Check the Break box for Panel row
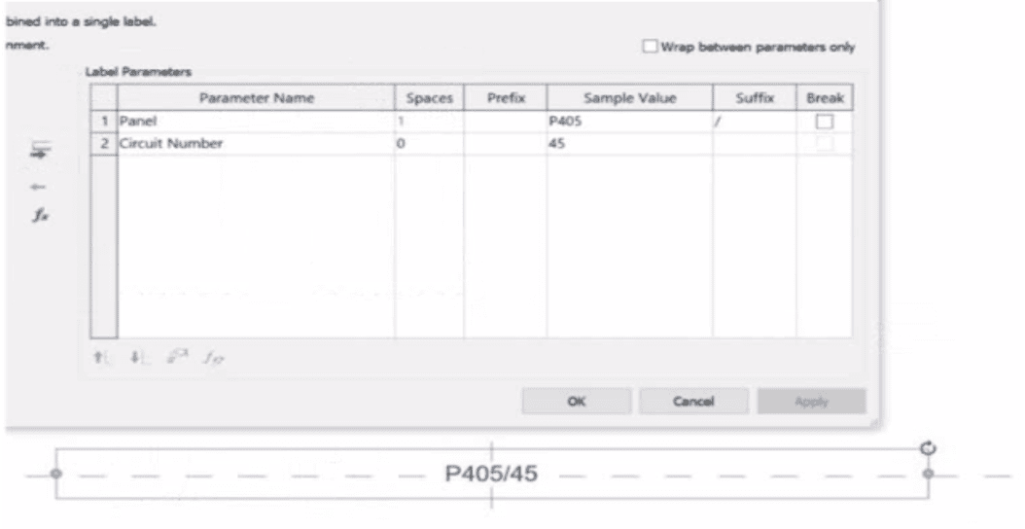 click(824, 123)
